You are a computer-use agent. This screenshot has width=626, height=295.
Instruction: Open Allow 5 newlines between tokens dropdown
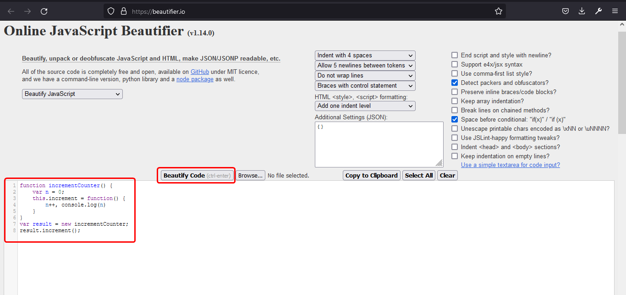pos(365,65)
